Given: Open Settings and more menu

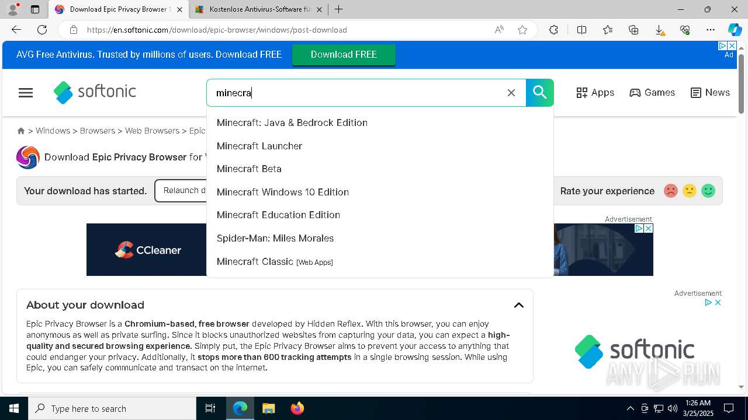Looking at the screenshot, I should [711, 30].
